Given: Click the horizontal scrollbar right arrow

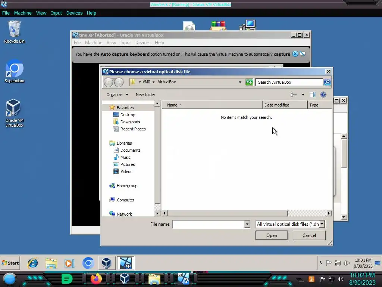Looking at the screenshot, I should coord(329,213).
